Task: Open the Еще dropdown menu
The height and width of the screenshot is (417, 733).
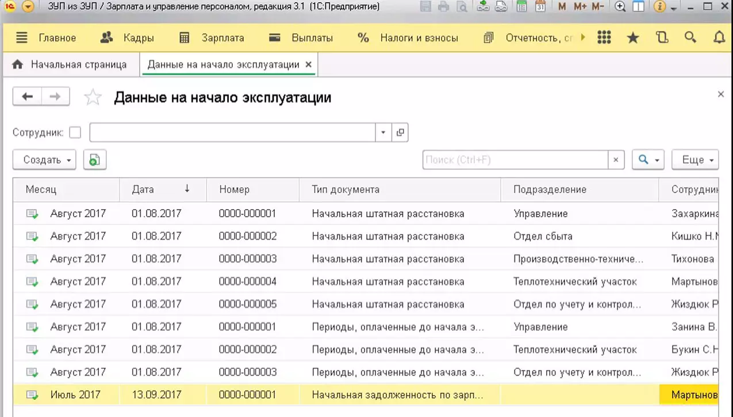Action: (695, 160)
